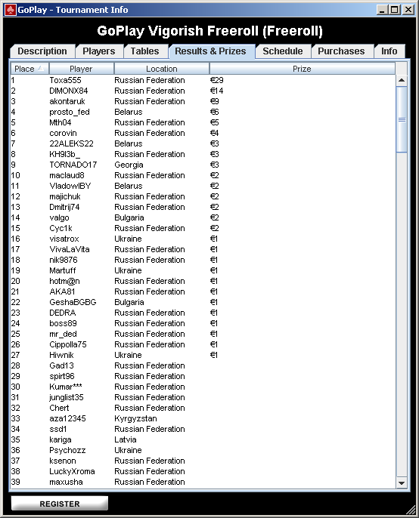Select player nik9876

pos(64,260)
